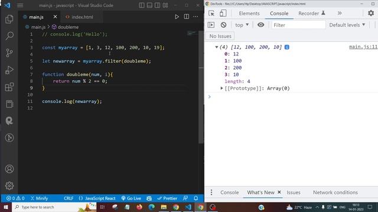Click the console Filter input field

[298, 25]
